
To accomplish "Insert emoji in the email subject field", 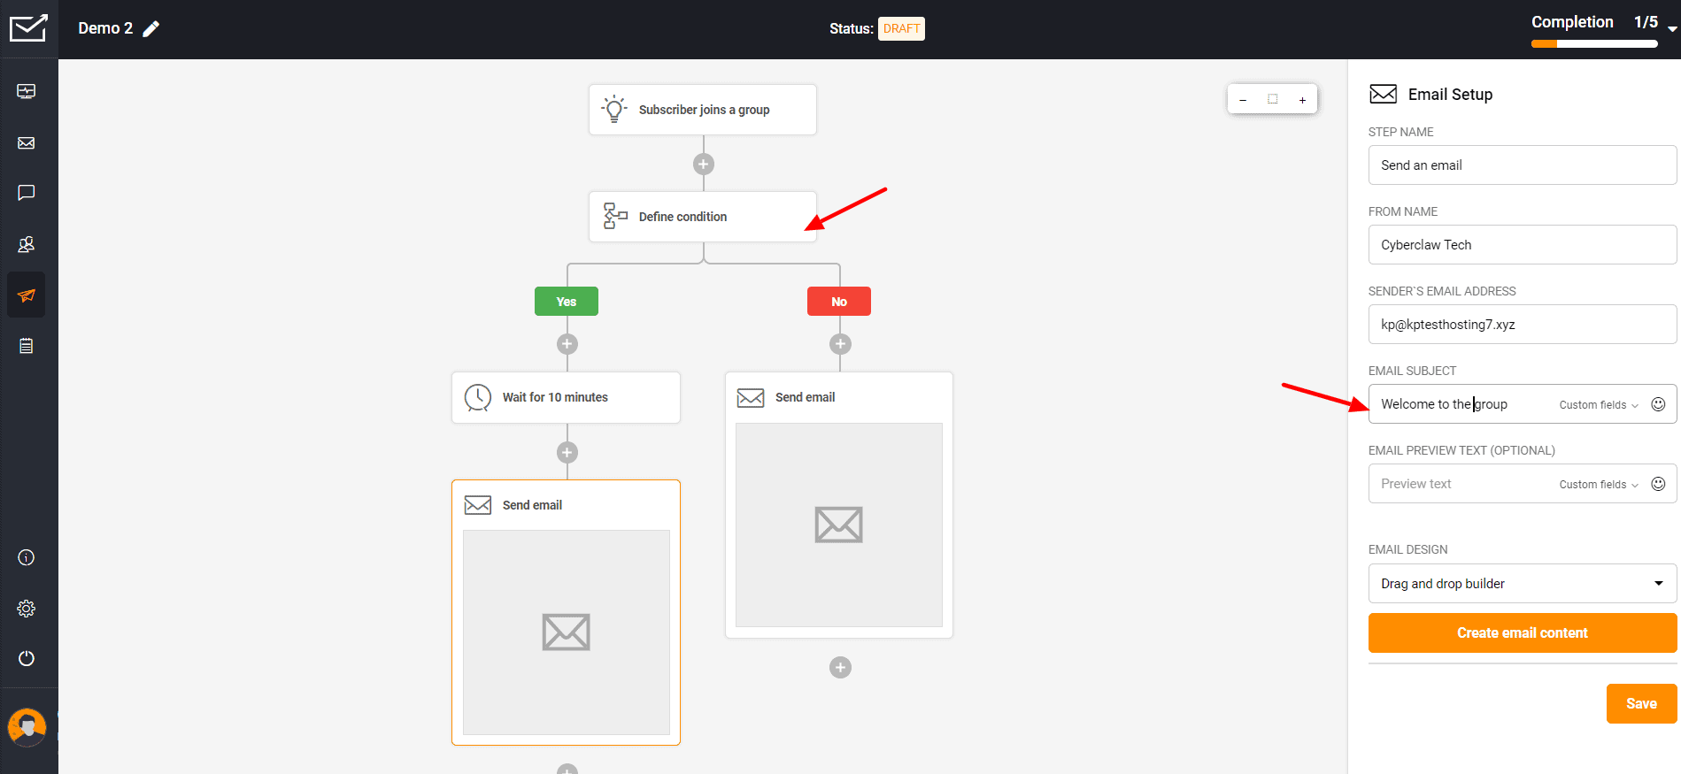I will click(x=1658, y=404).
